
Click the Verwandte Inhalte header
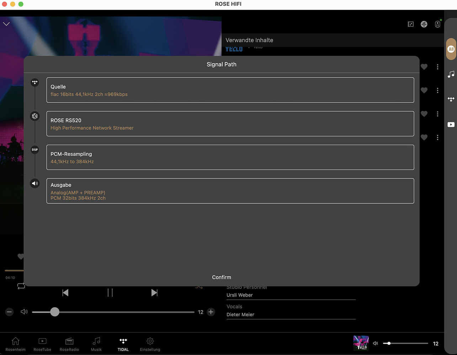(249, 40)
